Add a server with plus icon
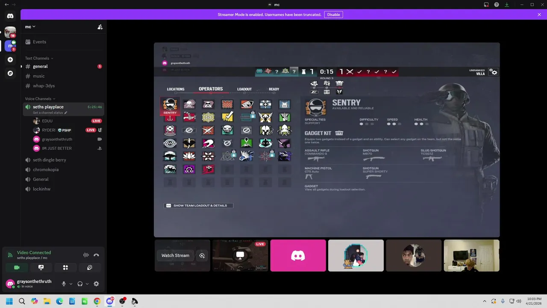 pos(10,59)
